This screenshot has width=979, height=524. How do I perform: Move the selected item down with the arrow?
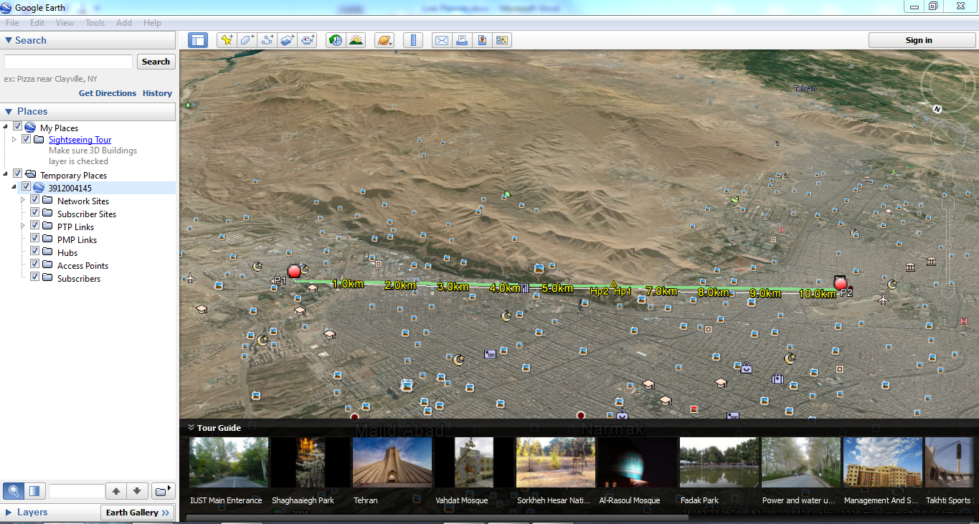coord(138,491)
